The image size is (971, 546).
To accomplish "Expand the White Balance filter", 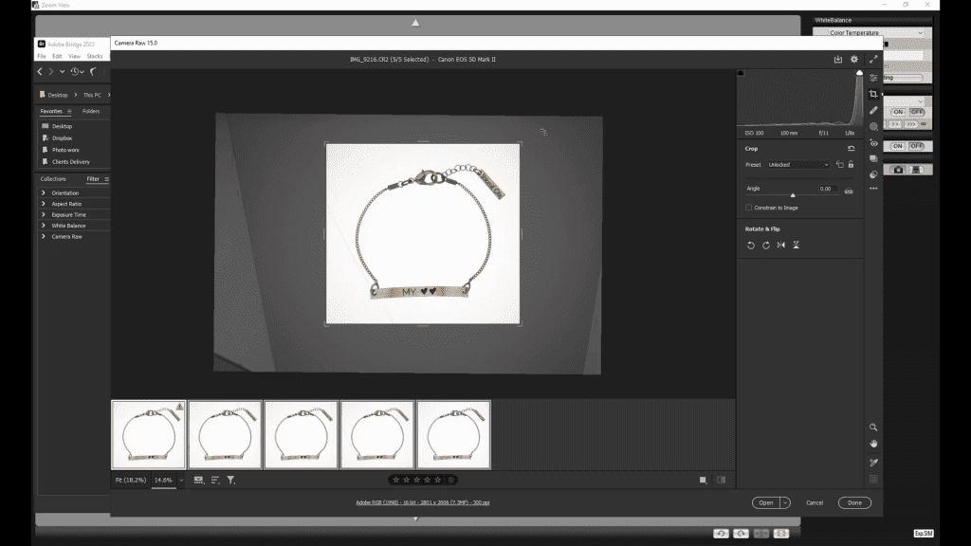I will click(44, 226).
